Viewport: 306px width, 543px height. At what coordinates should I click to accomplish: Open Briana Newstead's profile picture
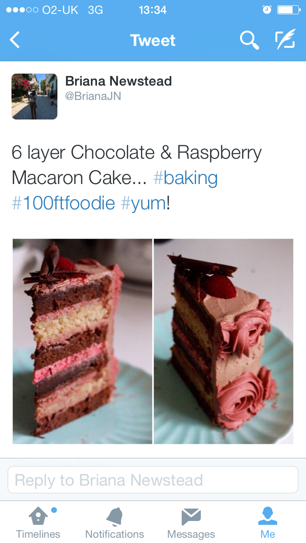pyautogui.click(x=34, y=96)
